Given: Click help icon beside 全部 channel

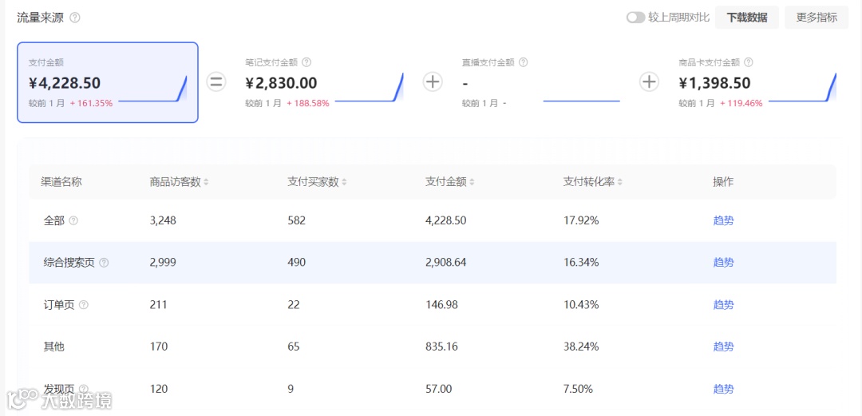Looking at the screenshot, I should [x=73, y=221].
